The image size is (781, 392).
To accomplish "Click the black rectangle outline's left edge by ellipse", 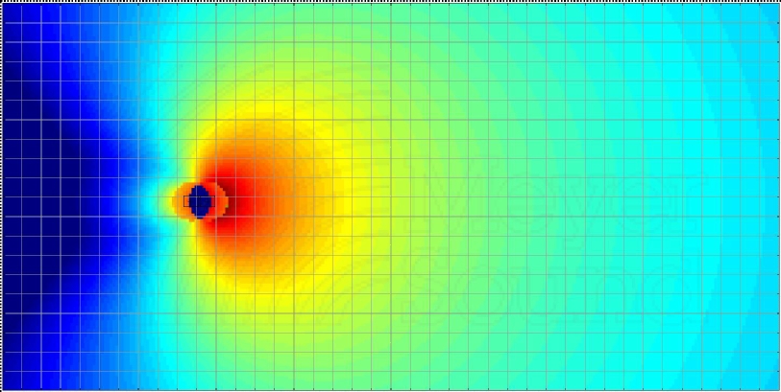I will [185, 201].
